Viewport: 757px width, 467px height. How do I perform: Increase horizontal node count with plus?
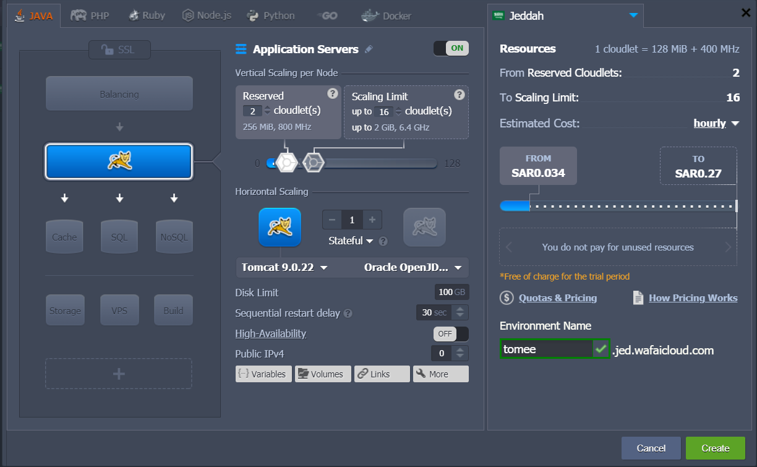[372, 220]
